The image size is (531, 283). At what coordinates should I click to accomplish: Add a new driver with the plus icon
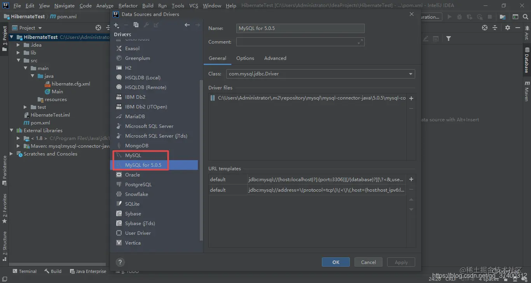[116, 25]
